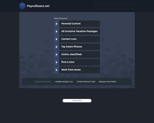Click the arrow icon beside find a tutor
This screenshot has width=154, height=123.
[57, 62]
